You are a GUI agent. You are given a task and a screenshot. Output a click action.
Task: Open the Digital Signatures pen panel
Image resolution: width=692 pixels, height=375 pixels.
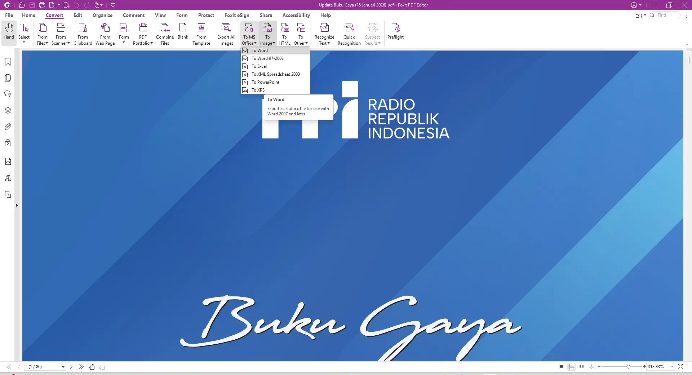[x=8, y=178]
